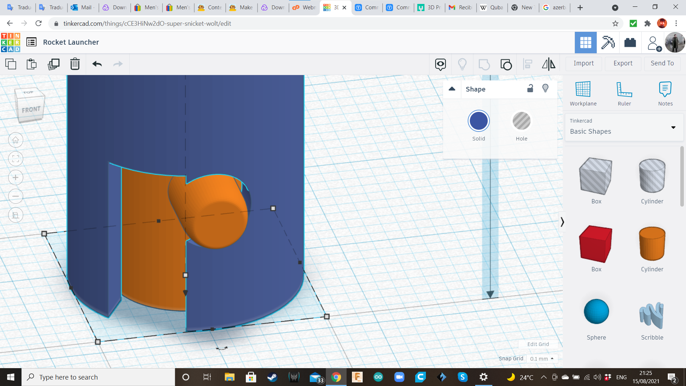Click the Duplicate and repeat icon
Image resolution: width=686 pixels, height=386 pixels.
pyautogui.click(x=54, y=64)
